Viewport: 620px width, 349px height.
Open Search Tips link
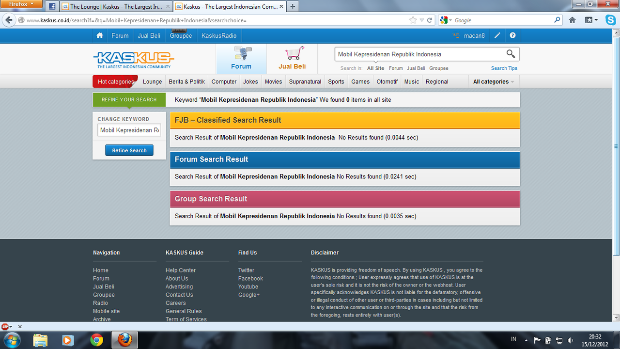504,68
